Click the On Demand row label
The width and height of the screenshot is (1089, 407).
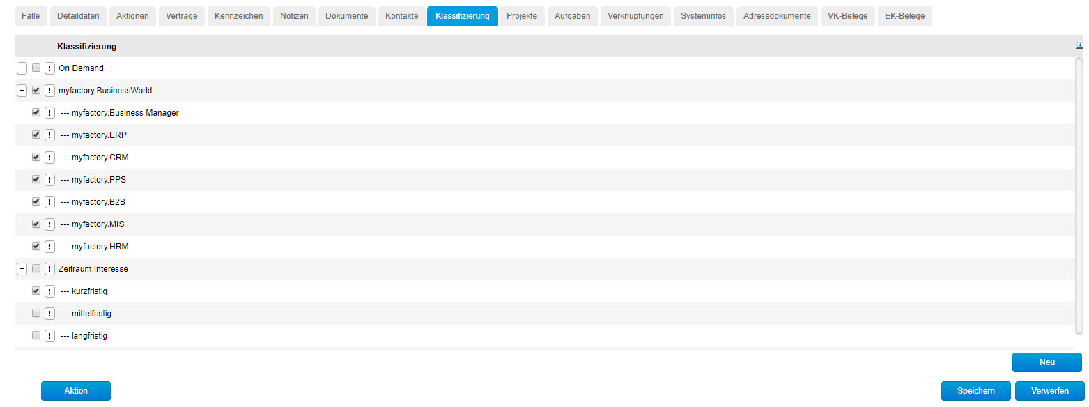pos(81,68)
